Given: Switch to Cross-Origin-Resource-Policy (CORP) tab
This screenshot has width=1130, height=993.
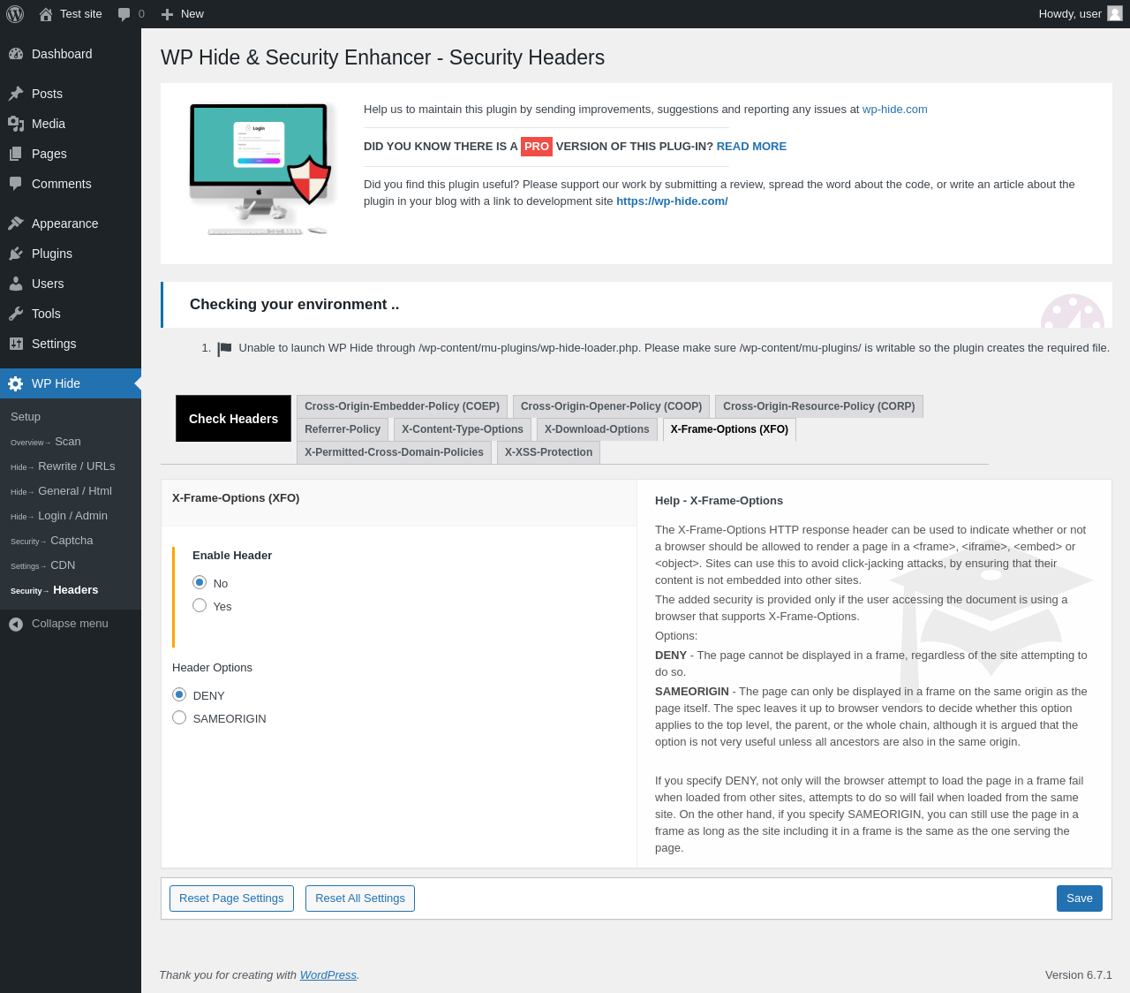Looking at the screenshot, I should pyautogui.click(x=819, y=406).
